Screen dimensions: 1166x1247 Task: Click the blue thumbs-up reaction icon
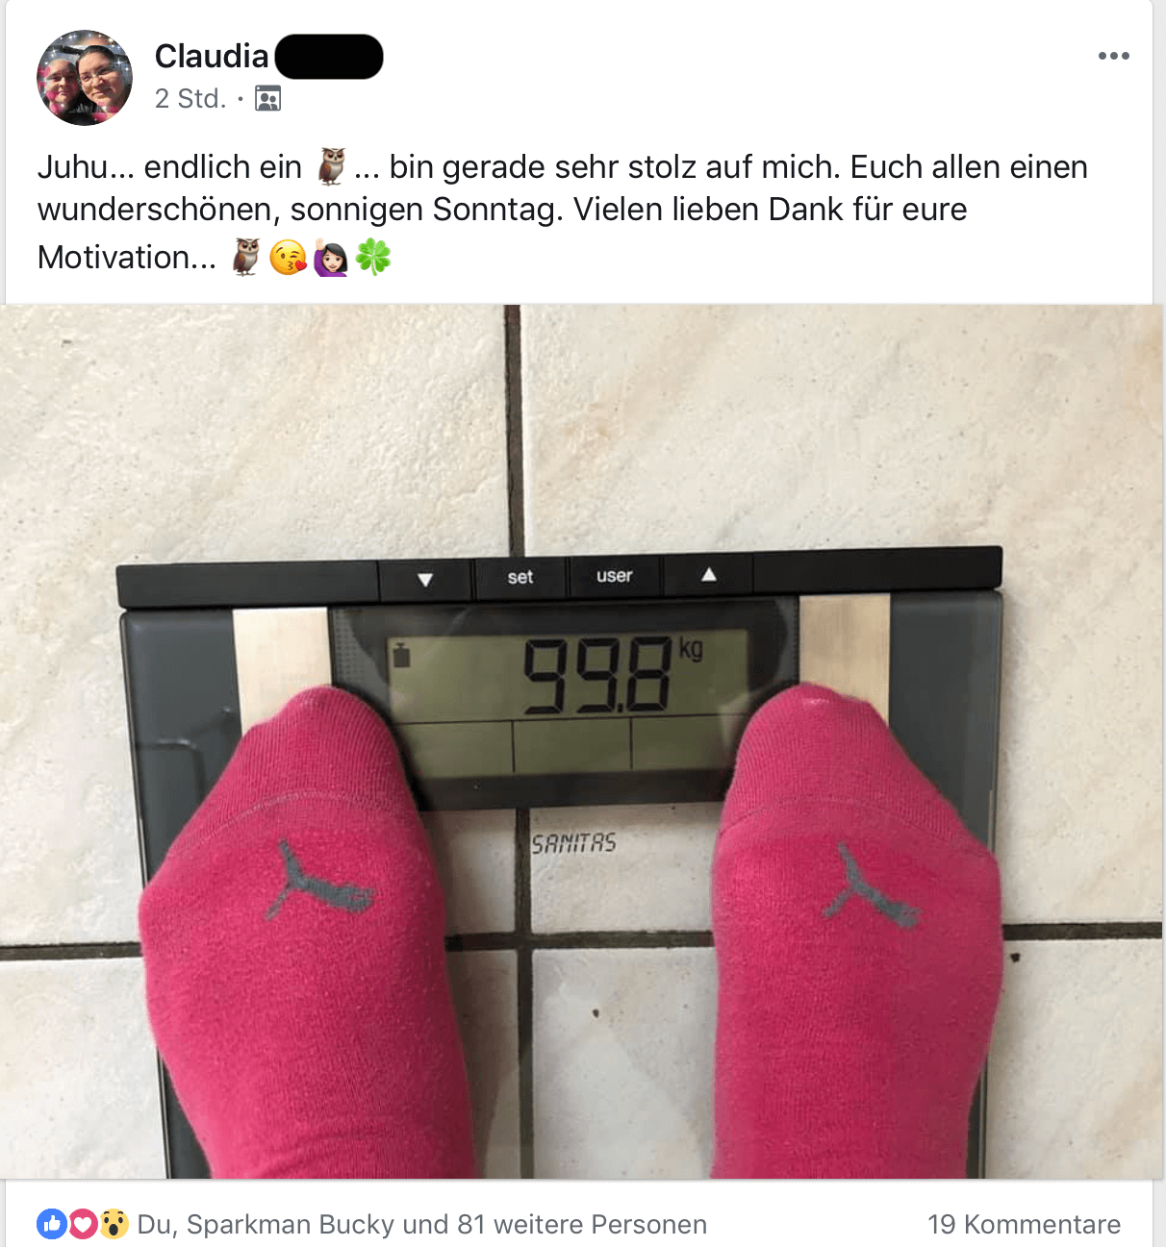coord(52,1224)
